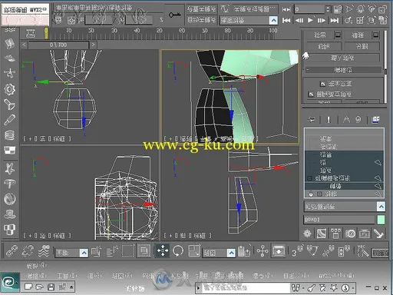Open the Select by Name list icon

pyautogui.click(x=112, y=251)
